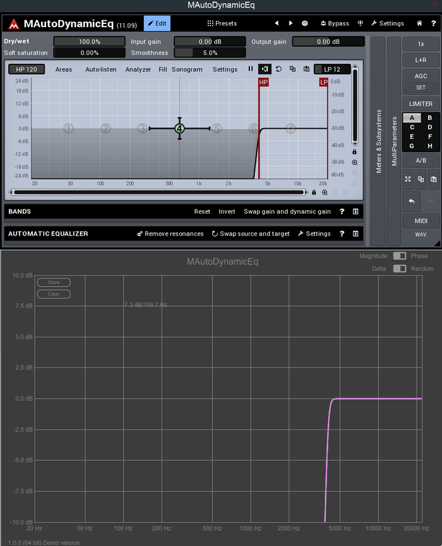Click the Output gain value field
This screenshot has width=442, height=546.
[x=328, y=42]
